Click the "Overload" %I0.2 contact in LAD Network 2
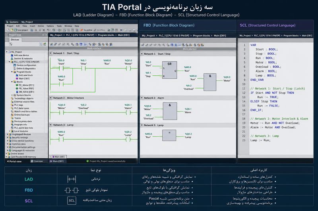Image resolution: width=318 pixels, height=211 pixels. click(x=83, y=112)
